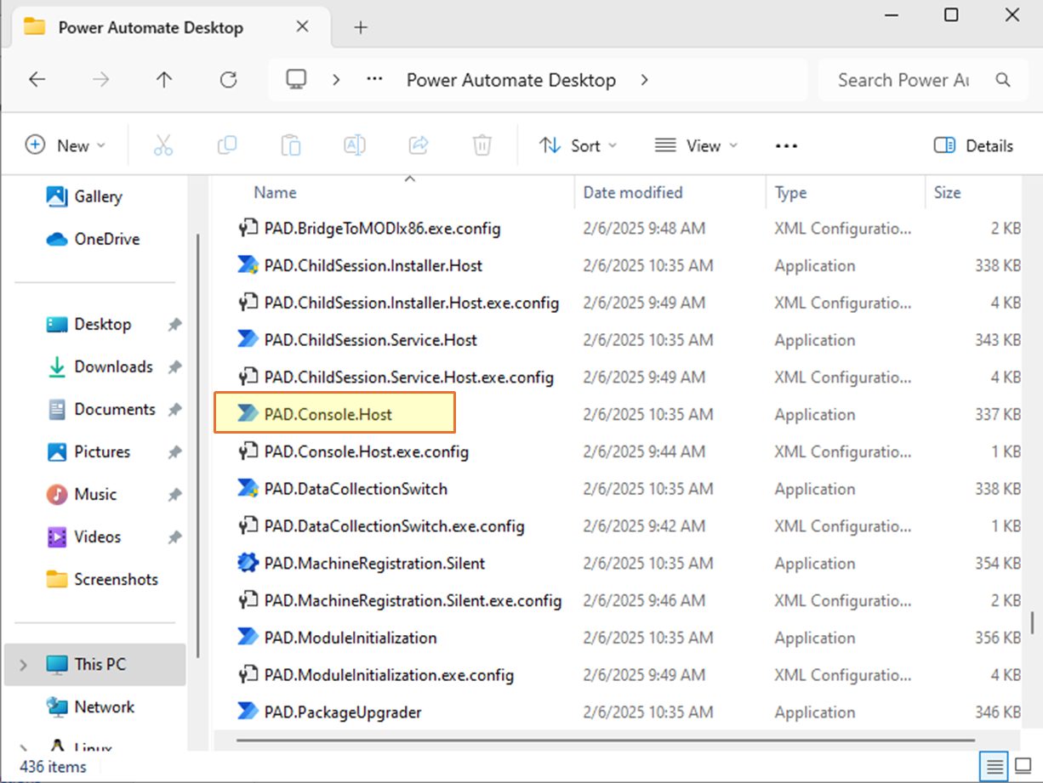Sort by the Name column header
The width and height of the screenshot is (1043, 783).
point(275,193)
